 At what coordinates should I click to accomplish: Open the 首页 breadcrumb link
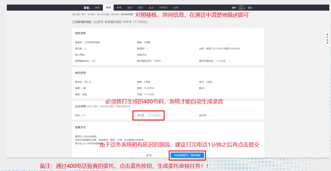click(84, 14)
